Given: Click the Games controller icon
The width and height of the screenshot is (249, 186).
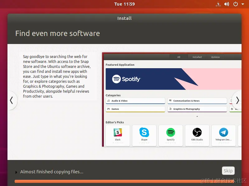Looking at the screenshot, I should 108,109.
